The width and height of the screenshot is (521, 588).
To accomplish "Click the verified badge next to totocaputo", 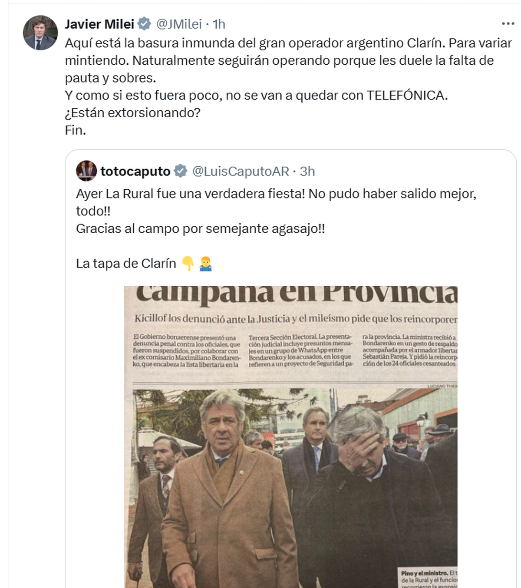I will (181, 171).
